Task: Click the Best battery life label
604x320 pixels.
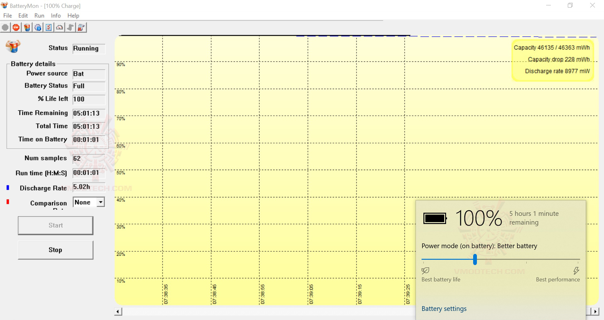Action: click(x=441, y=280)
